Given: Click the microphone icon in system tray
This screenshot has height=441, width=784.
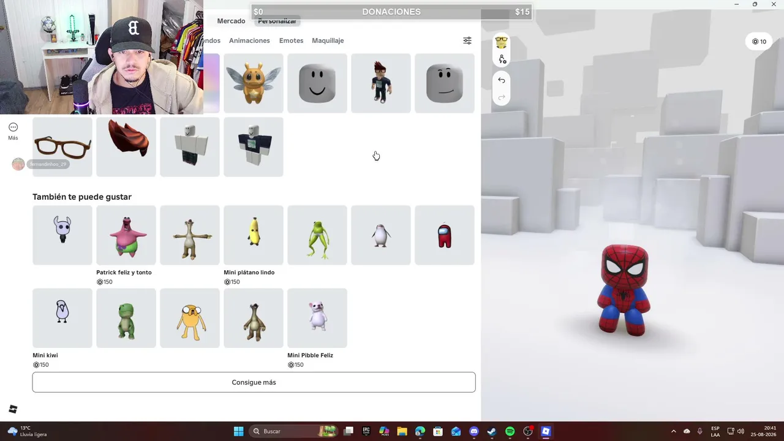Looking at the screenshot, I should [x=700, y=431].
